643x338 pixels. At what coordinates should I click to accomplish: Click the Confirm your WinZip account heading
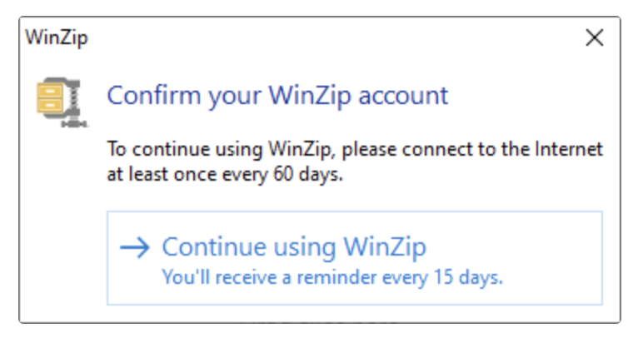277,95
